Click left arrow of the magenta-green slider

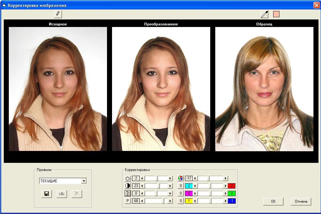195,193
